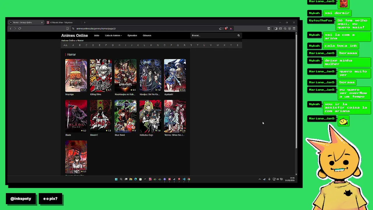Open Task View on the taskbar

126,179
